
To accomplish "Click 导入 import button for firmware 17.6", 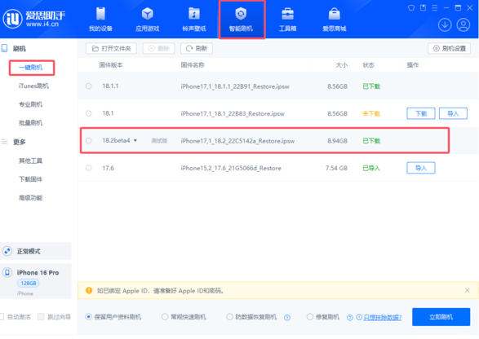I will pyautogui.click(x=421, y=168).
